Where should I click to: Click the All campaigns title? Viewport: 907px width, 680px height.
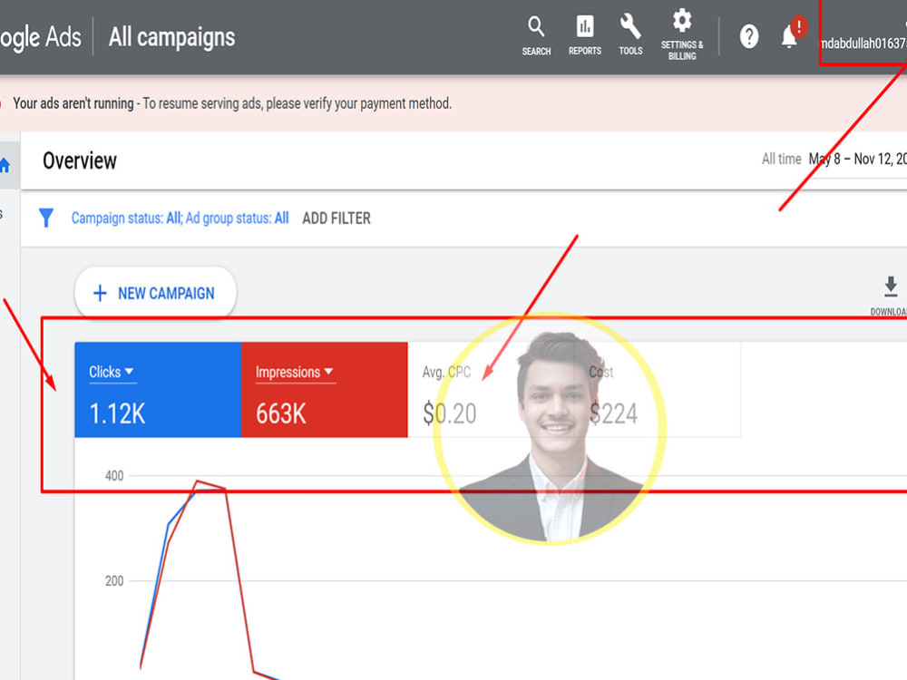click(x=171, y=37)
